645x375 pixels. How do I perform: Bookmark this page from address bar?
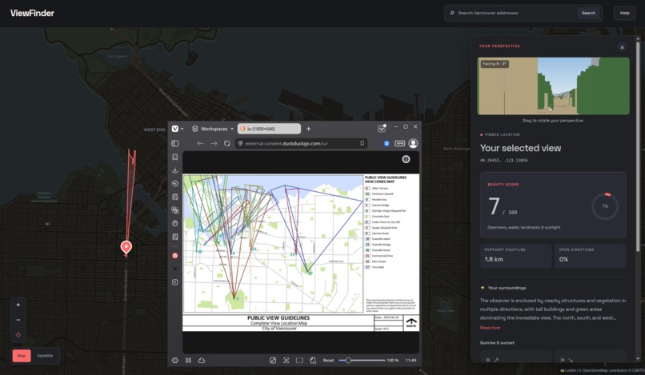point(362,143)
